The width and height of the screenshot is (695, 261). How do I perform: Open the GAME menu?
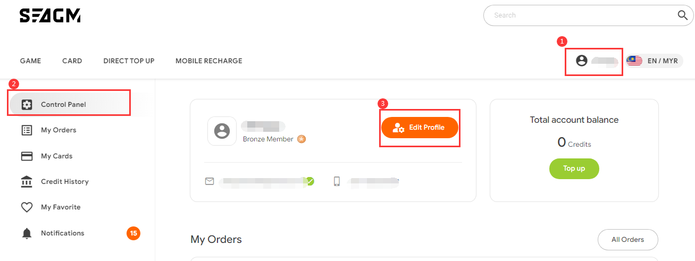(30, 61)
